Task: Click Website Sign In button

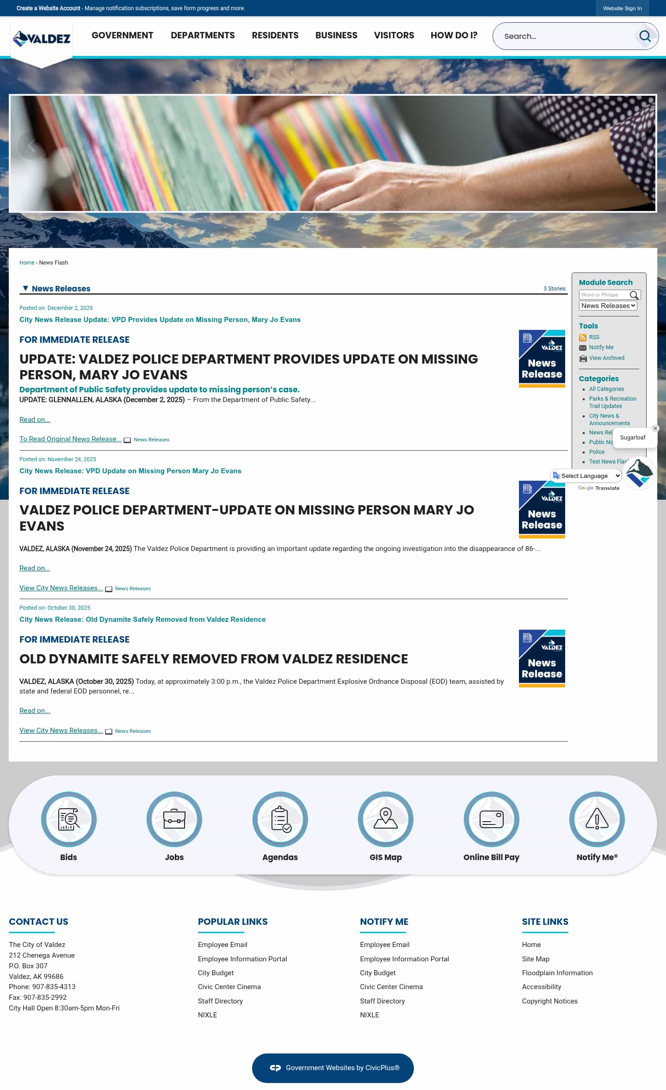Action: pyautogui.click(x=622, y=8)
